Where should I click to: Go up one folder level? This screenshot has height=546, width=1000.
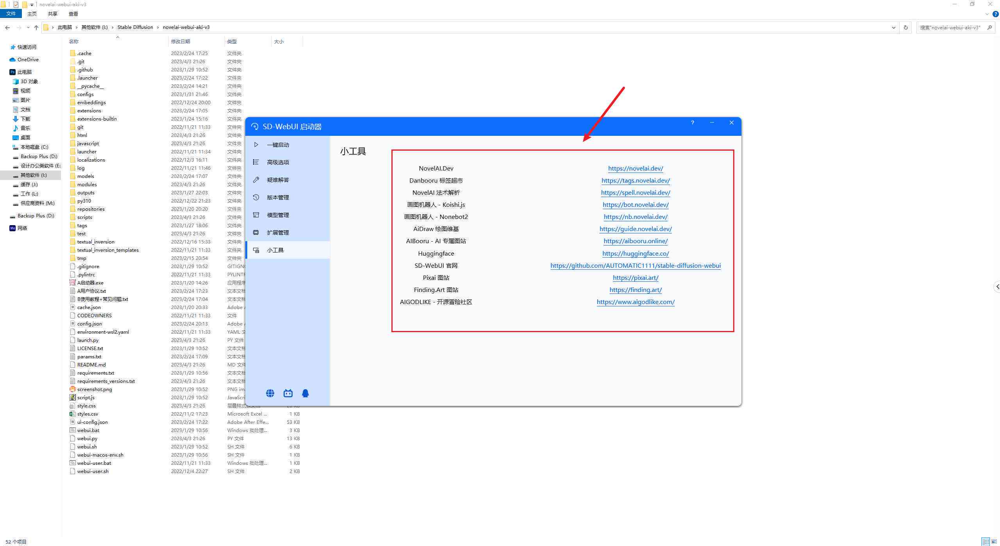36,27
